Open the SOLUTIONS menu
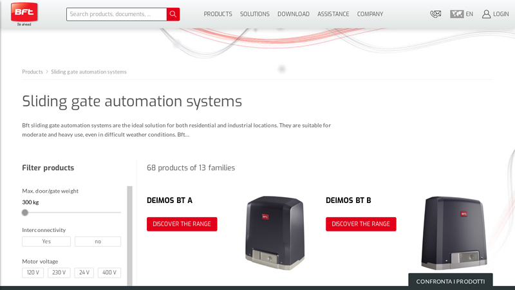The height and width of the screenshot is (290, 515). coord(254,14)
